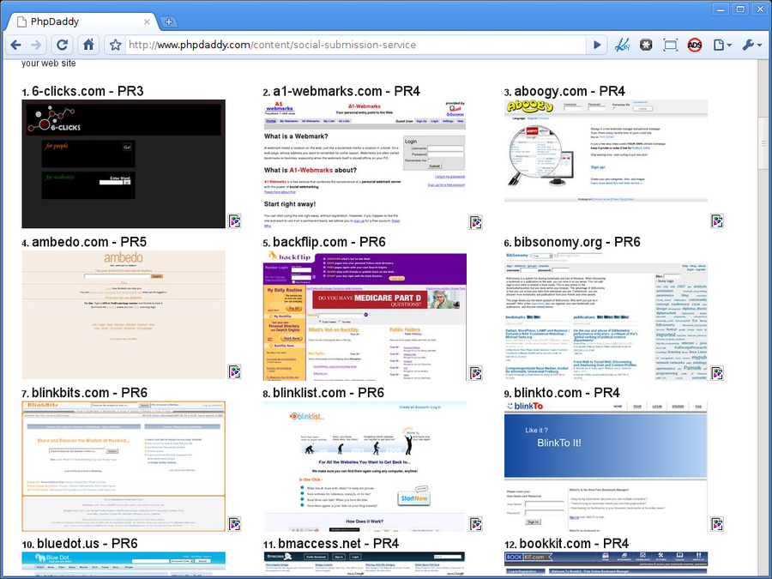Click the heading 'bookkit.com - PR4'
This screenshot has height=579, width=772.
tap(574, 543)
